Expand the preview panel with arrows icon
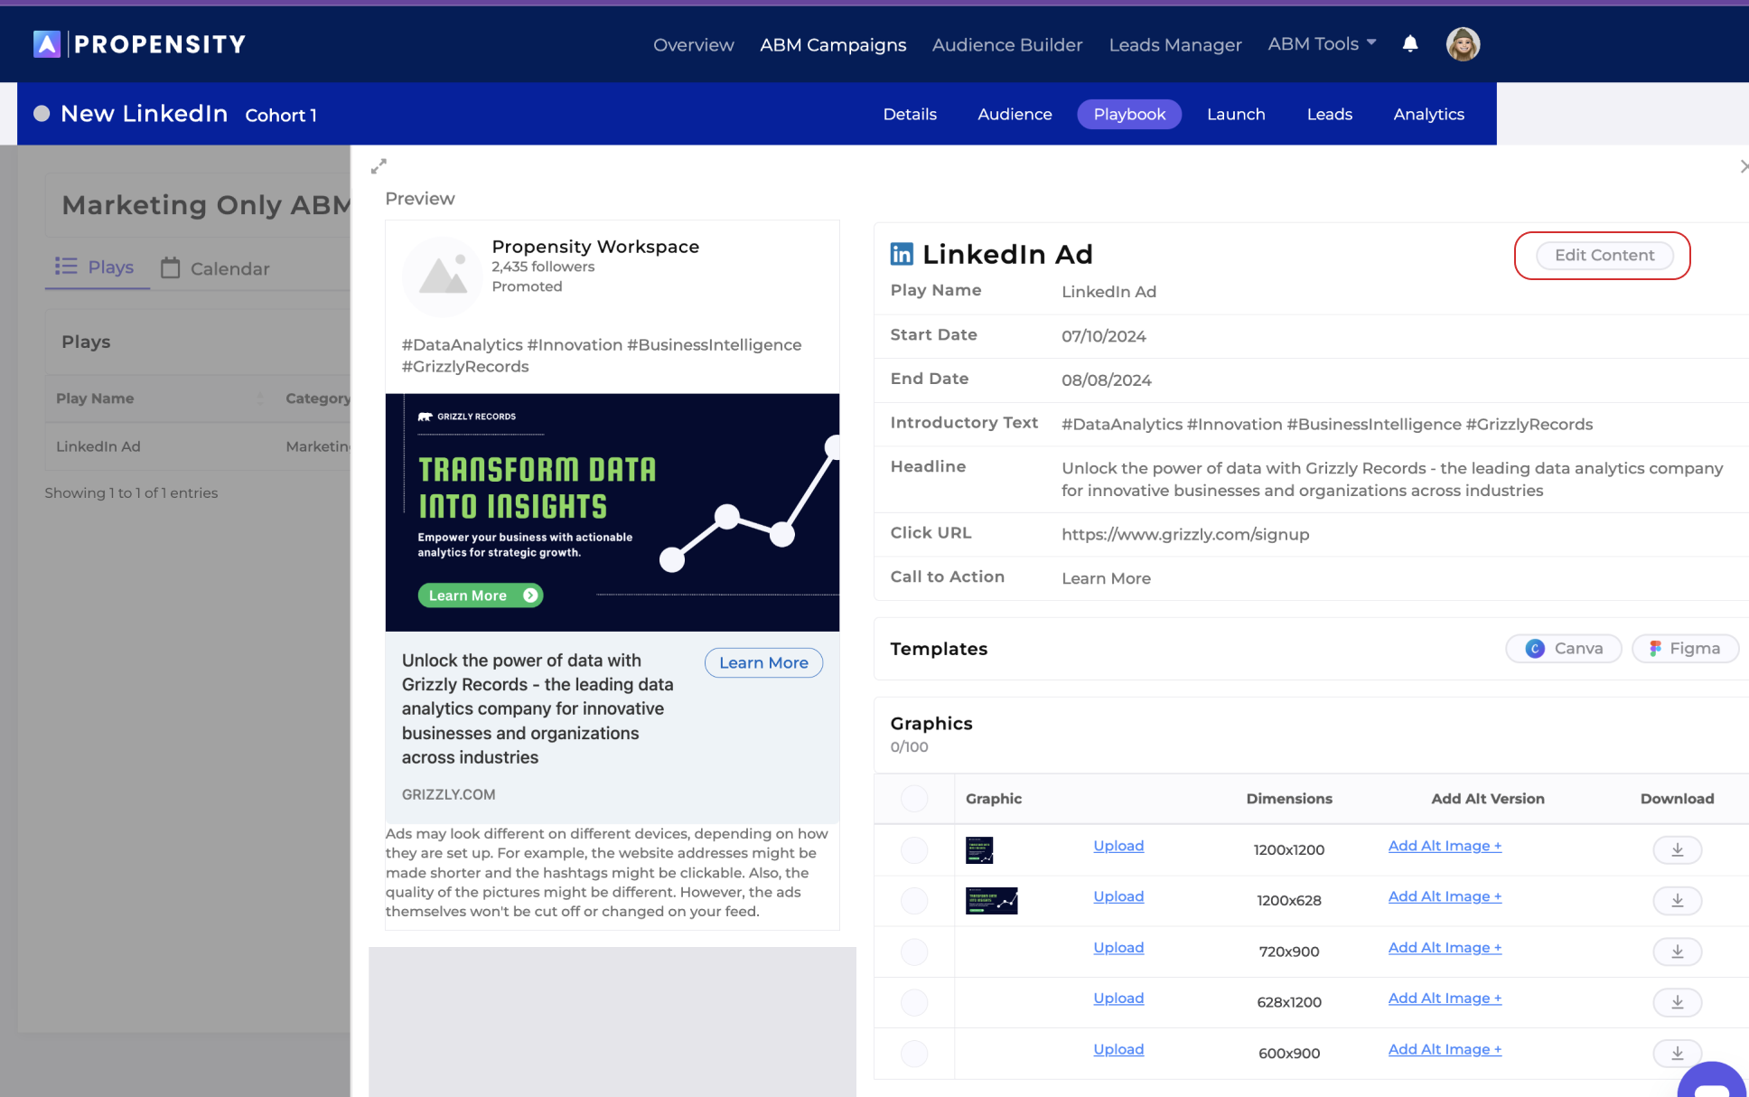Image resolution: width=1749 pixels, height=1097 pixels. point(379,166)
